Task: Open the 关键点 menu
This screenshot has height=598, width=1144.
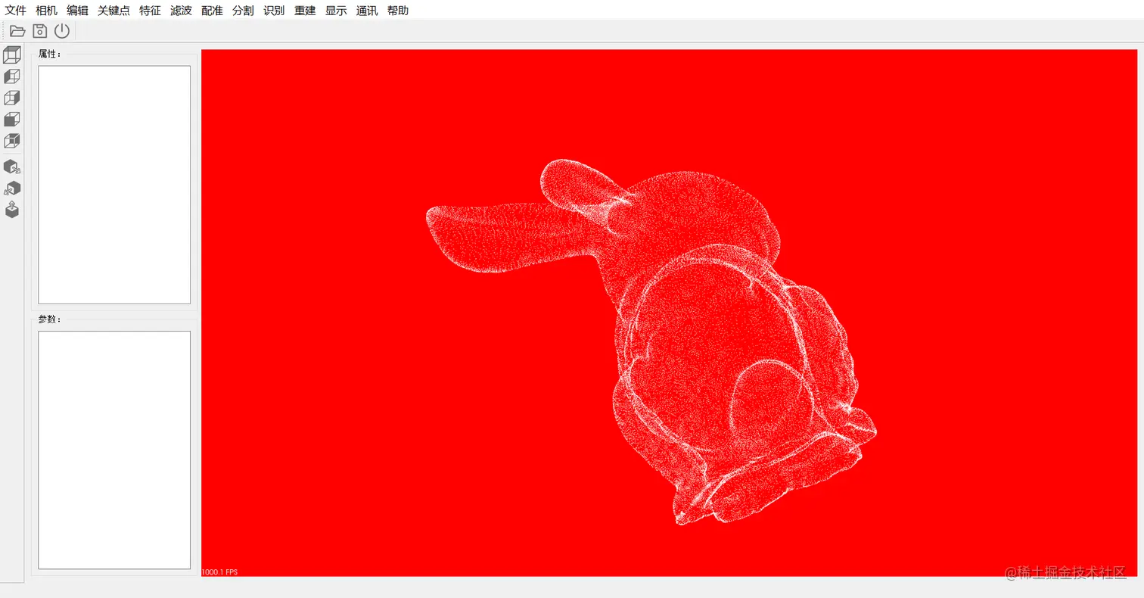Action: click(x=113, y=11)
